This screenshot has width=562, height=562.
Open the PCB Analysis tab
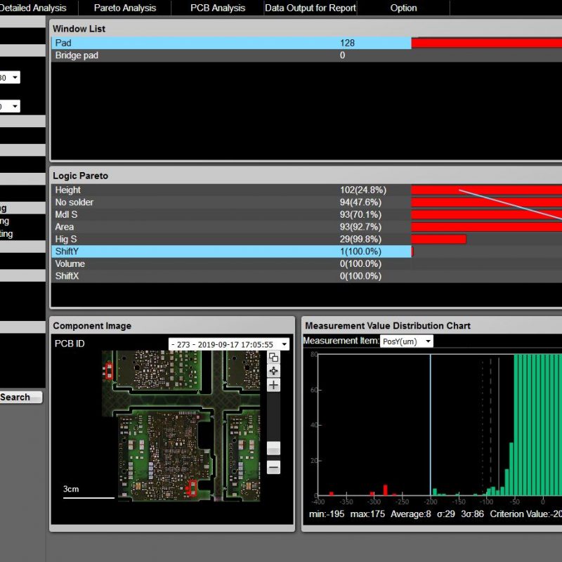pos(218,8)
